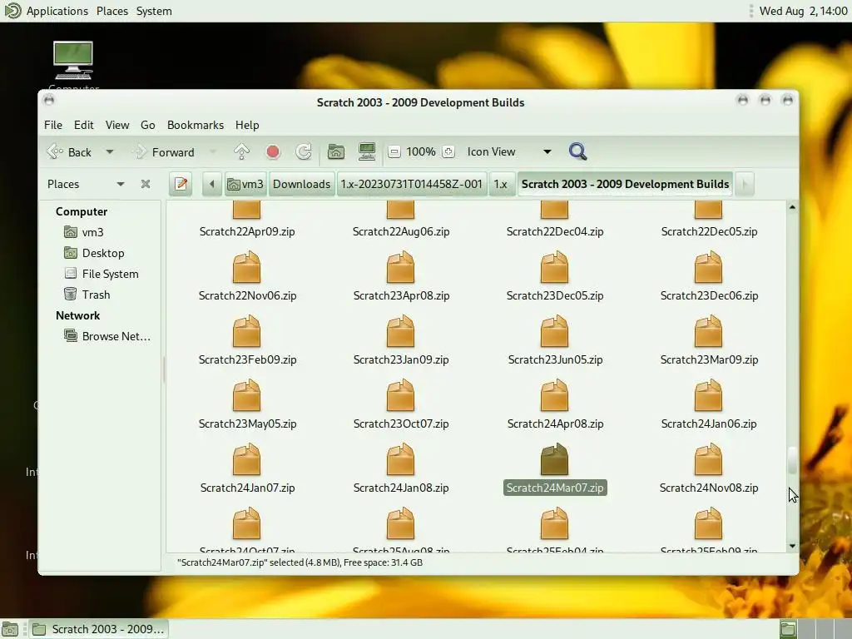Select the Scratch24Jan08.zip archive icon
The height and width of the screenshot is (639, 852).
click(400, 459)
